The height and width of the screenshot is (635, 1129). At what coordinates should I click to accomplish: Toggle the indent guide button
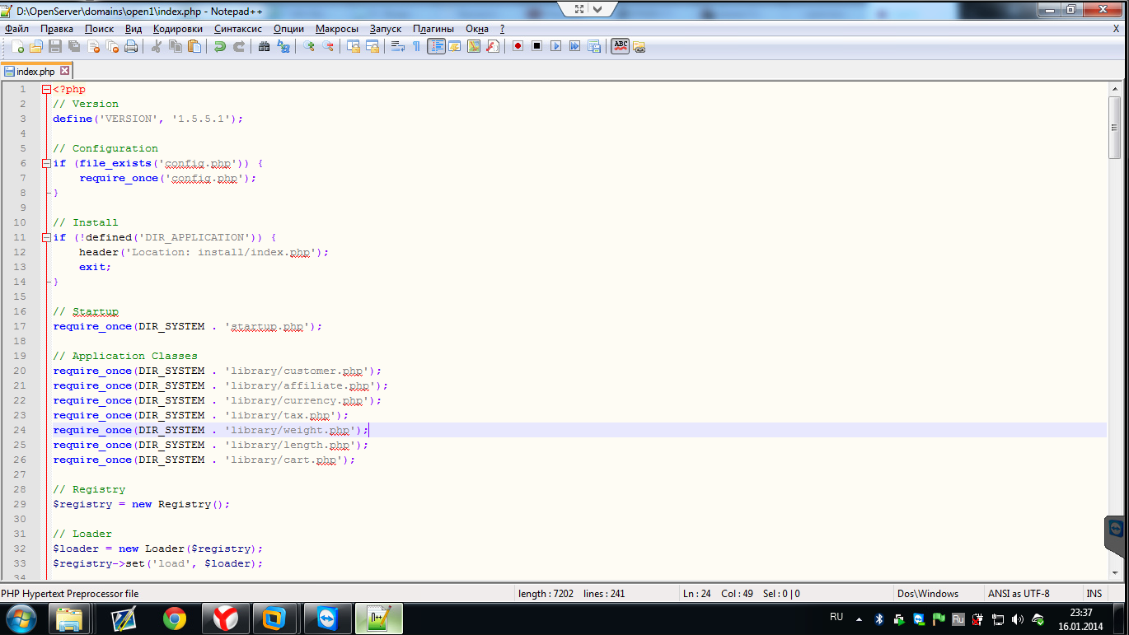[436, 47]
